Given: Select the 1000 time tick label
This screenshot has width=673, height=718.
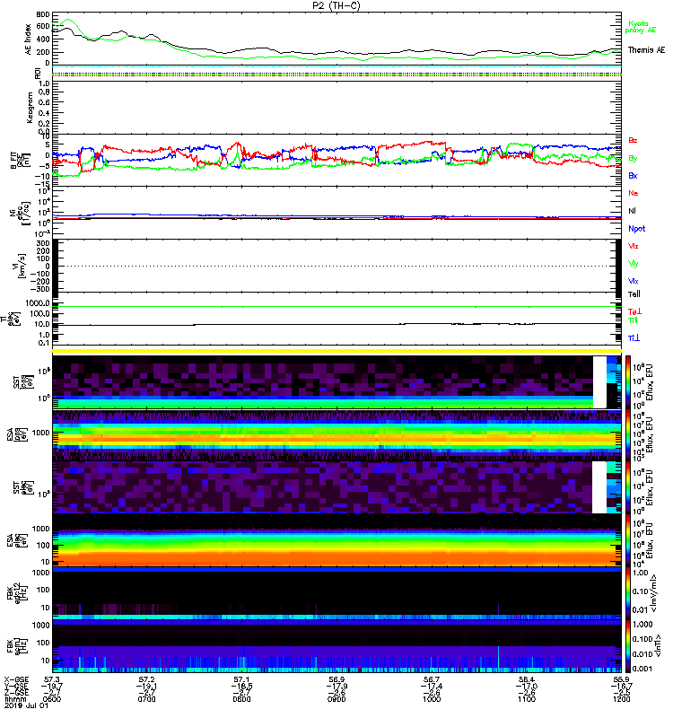Looking at the screenshot, I should [x=432, y=699].
